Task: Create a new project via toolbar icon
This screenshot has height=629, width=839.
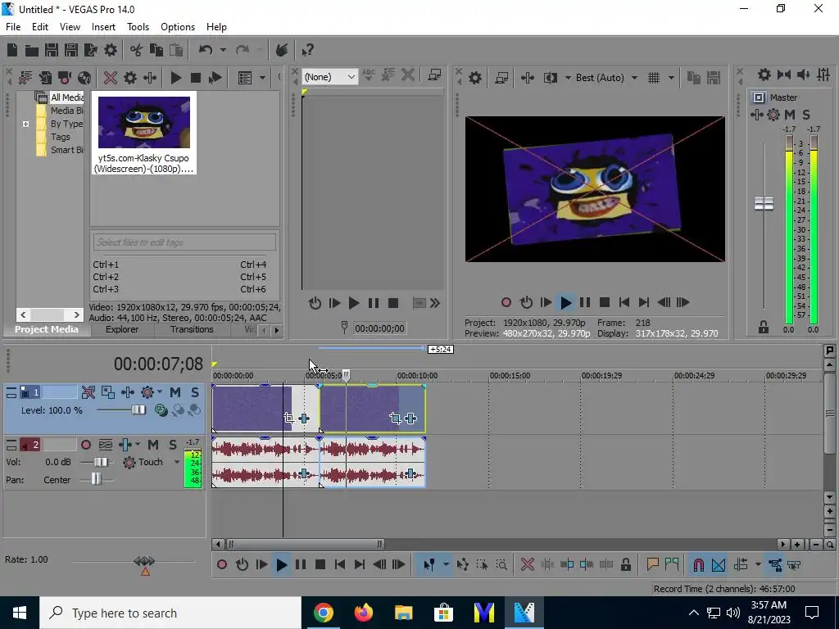Action: point(11,50)
